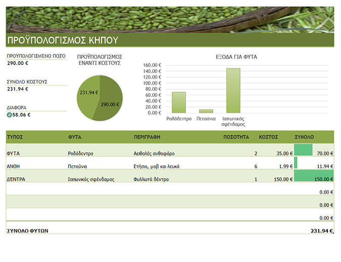Click the ΕΞΟΔΑ ΓΙΑ ΦΥΤΑ chart title

[x=236, y=57]
